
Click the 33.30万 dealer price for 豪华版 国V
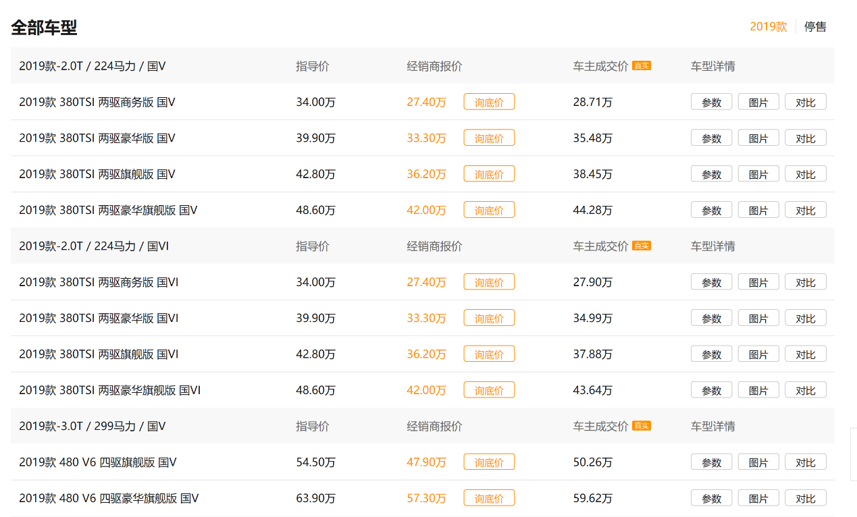point(426,138)
